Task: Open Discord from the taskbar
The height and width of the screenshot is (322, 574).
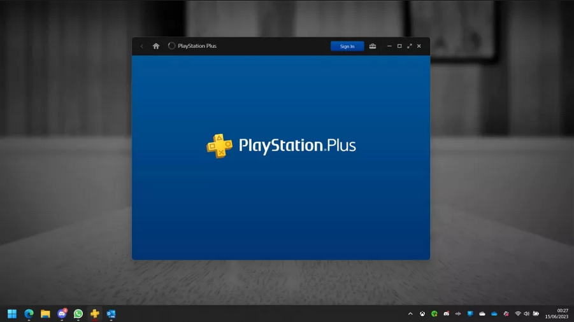Action: click(62, 314)
